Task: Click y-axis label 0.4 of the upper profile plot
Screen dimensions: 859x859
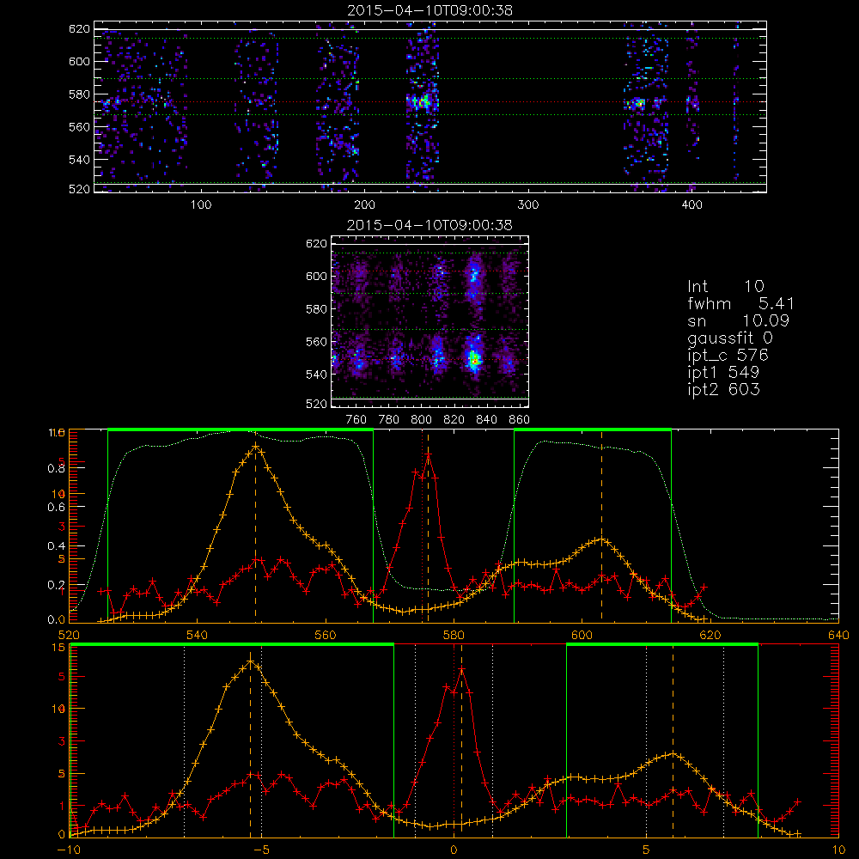Action: [58, 546]
